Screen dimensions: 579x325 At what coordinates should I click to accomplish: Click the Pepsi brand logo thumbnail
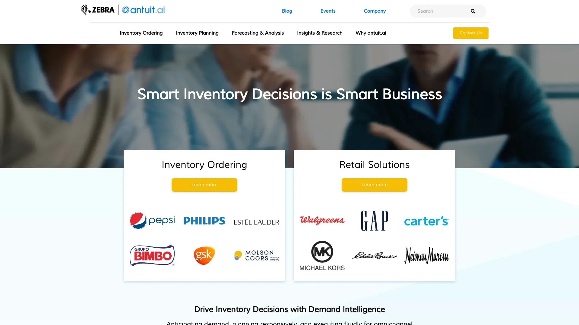tap(152, 221)
